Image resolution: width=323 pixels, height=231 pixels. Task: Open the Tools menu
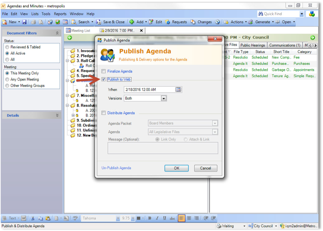coord(46,14)
